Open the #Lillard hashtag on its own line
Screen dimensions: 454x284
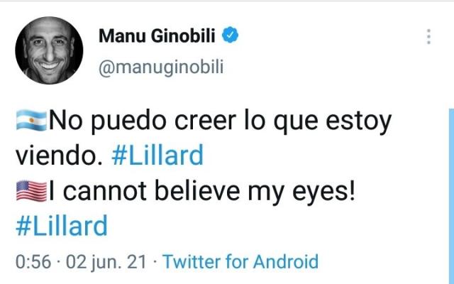[x=61, y=226]
